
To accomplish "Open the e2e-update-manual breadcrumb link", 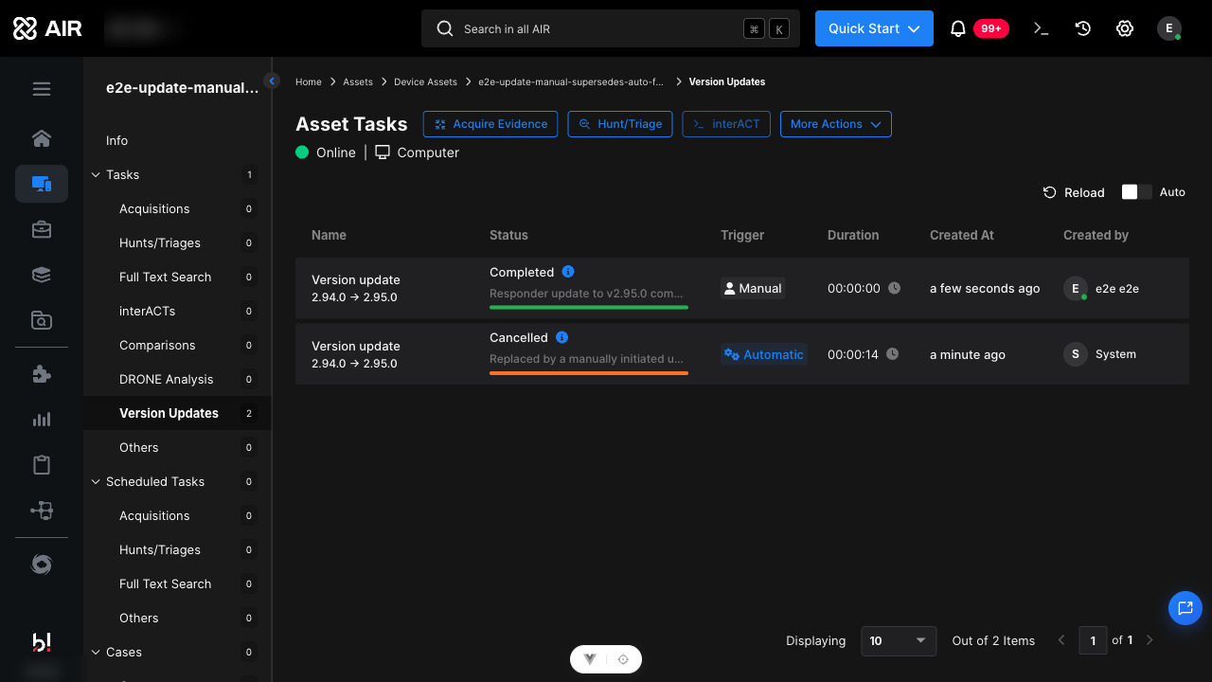I will pos(571,82).
